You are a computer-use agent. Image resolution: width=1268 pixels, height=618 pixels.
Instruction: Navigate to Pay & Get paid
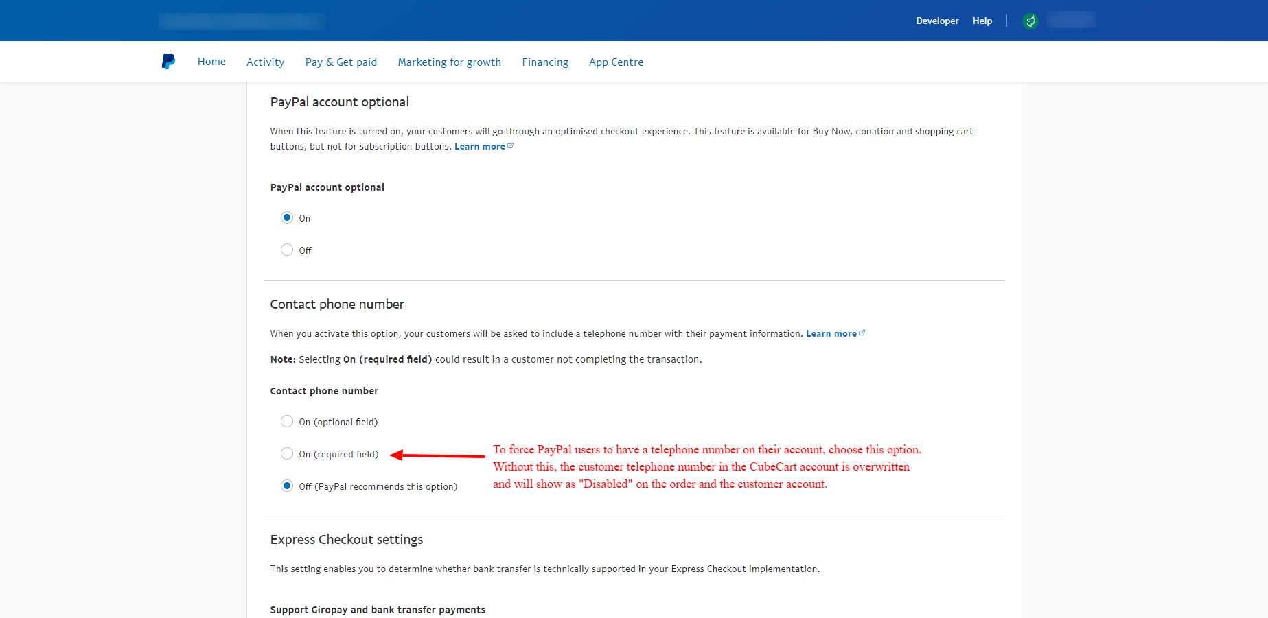[341, 62]
